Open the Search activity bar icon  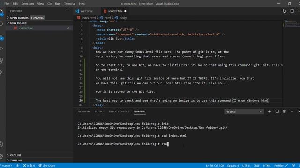pyautogui.click(x=1, y=24)
